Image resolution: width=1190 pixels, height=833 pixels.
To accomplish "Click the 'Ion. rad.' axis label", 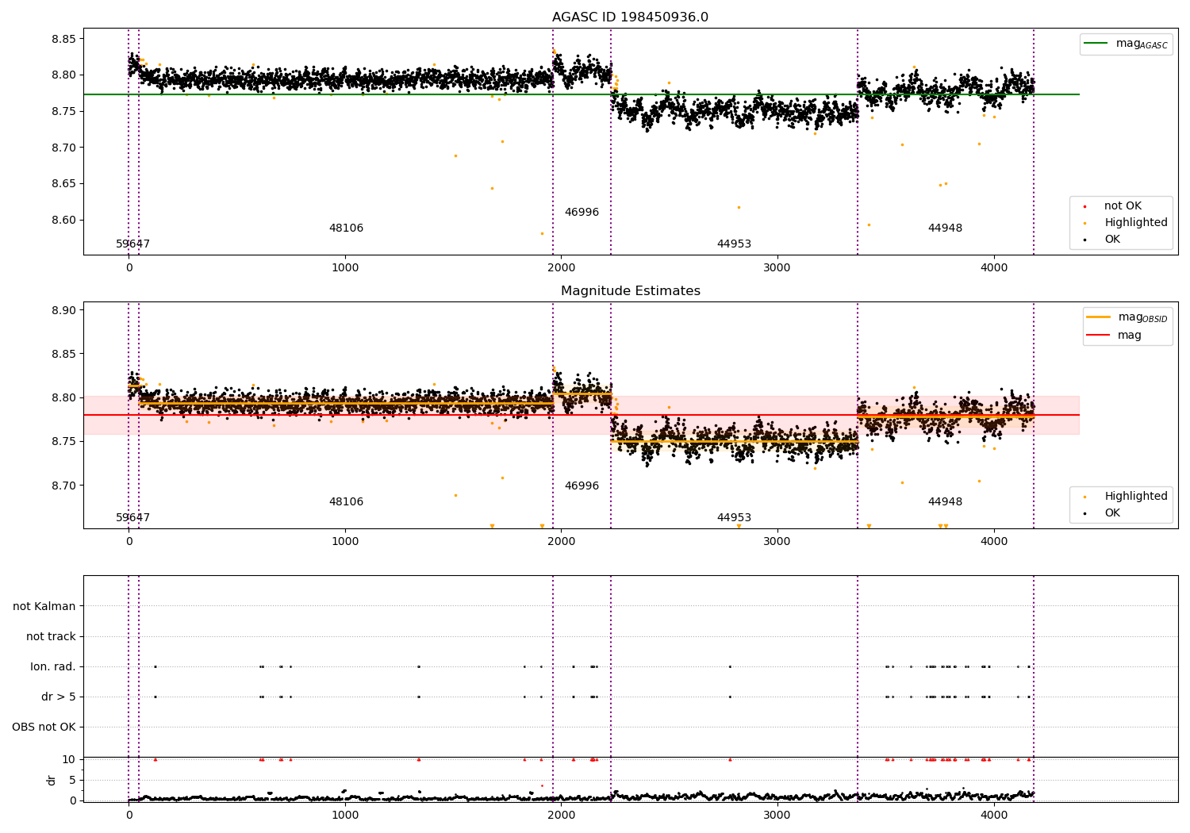I will pos(53,666).
